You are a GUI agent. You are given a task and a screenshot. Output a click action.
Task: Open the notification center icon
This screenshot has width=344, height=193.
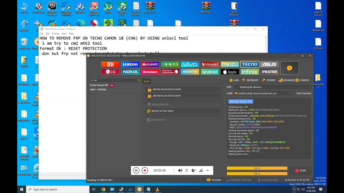coord(321,189)
